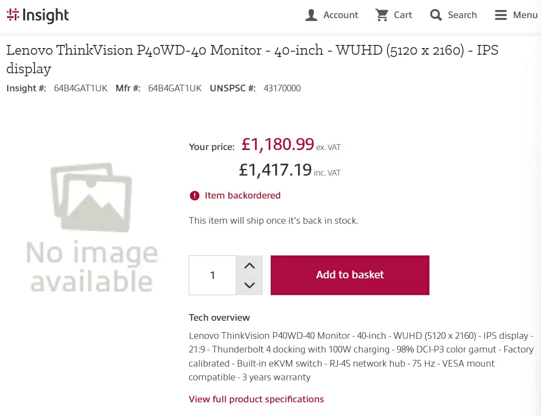Image resolution: width=541 pixels, height=416 pixels.
Task: Open View full product specifications link
Action: click(256, 399)
